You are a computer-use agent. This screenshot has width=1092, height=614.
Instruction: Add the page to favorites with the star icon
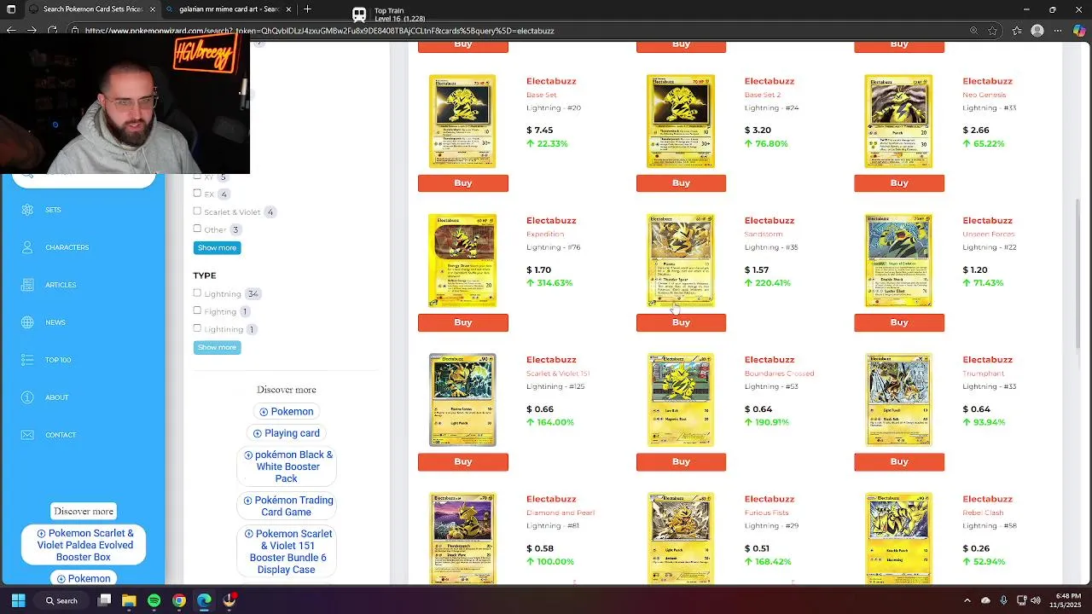(x=992, y=31)
